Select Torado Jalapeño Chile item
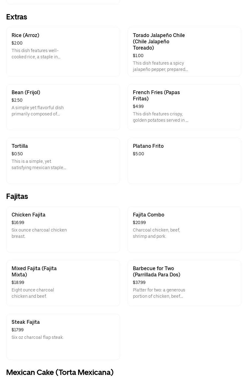The height and width of the screenshot is (379, 252). [x=184, y=52]
